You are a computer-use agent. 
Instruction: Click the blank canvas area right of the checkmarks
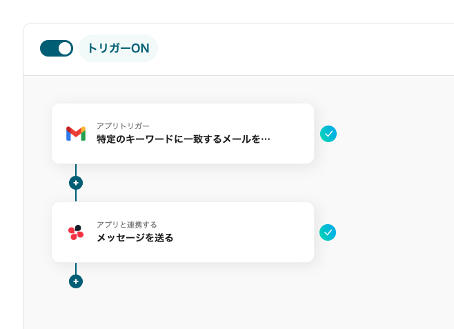pyautogui.click(x=393, y=183)
